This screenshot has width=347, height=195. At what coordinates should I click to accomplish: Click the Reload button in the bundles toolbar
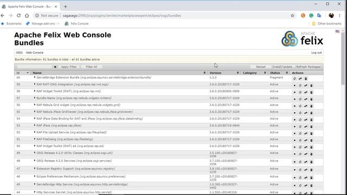click(x=261, y=67)
